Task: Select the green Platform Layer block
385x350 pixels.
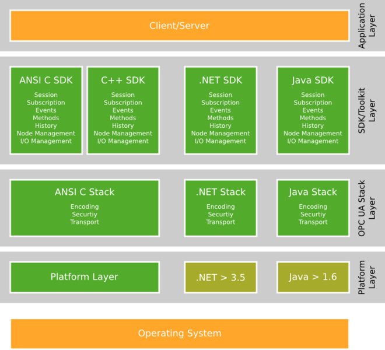Action: pyautogui.click(x=85, y=277)
